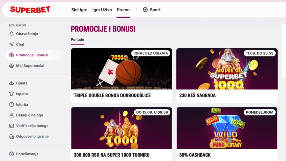The image size is (286, 161).
Task: Open Istorija history icon
Action: pyautogui.click(x=11, y=105)
